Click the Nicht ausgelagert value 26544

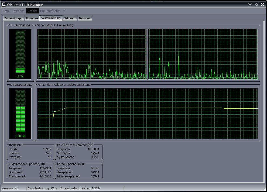pos(95,176)
